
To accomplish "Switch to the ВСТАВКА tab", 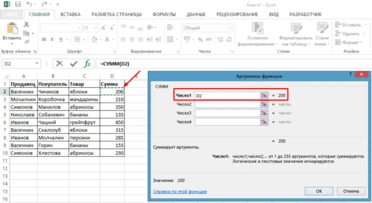I will tap(70, 15).
